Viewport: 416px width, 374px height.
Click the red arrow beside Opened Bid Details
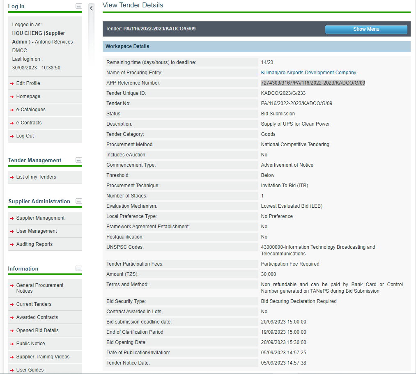12,331
